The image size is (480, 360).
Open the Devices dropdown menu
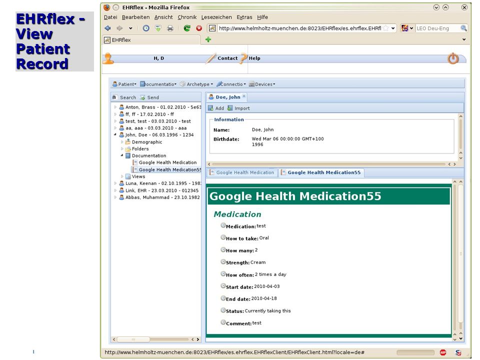(262, 84)
